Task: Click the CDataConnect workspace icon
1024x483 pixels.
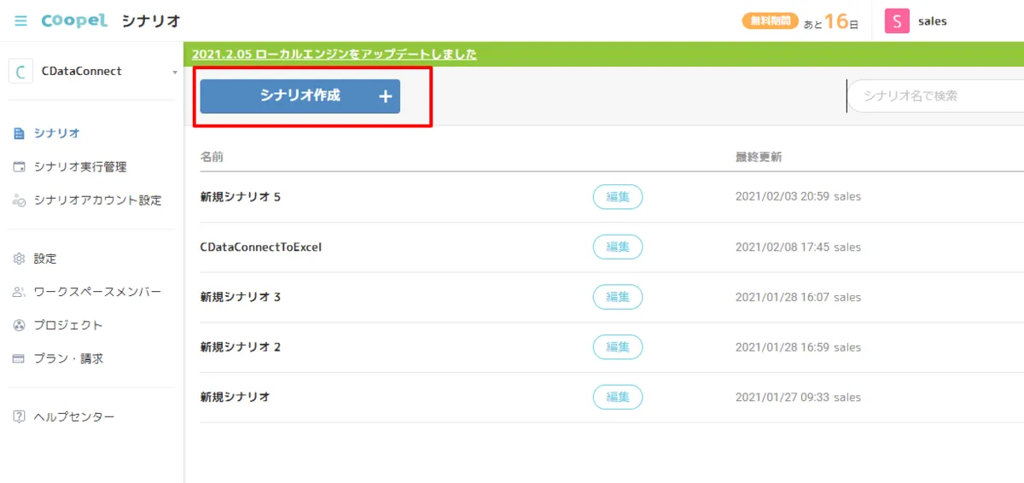Action: (x=20, y=72)
